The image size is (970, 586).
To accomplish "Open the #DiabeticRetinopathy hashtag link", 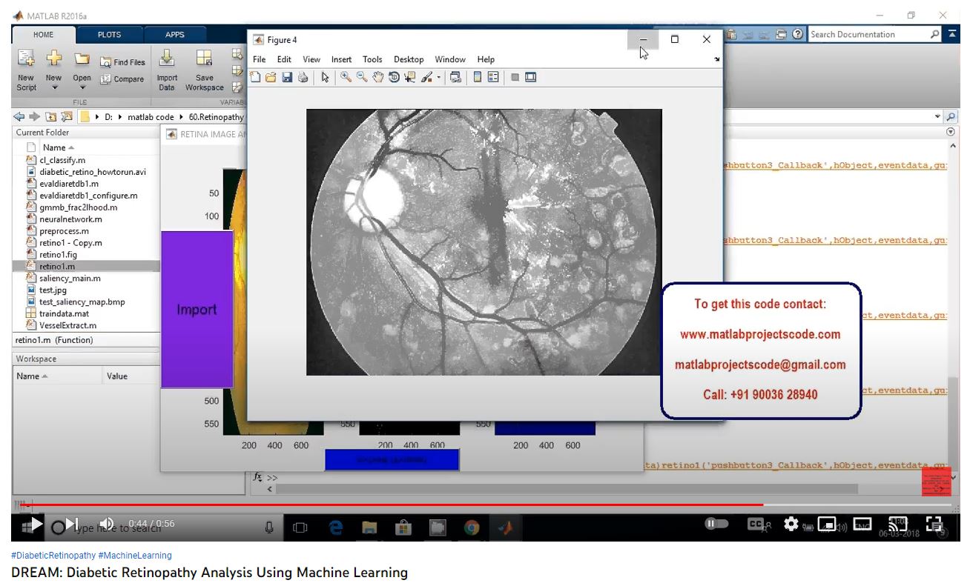I will 53,555.
